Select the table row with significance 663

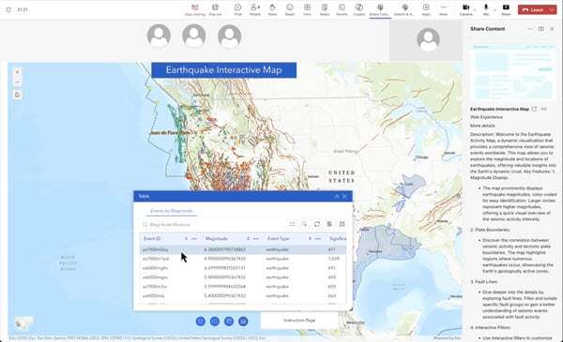pos(243,296)
